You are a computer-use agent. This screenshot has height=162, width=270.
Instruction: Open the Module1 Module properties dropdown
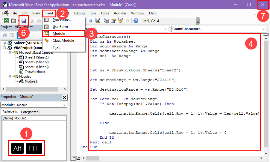65,105
